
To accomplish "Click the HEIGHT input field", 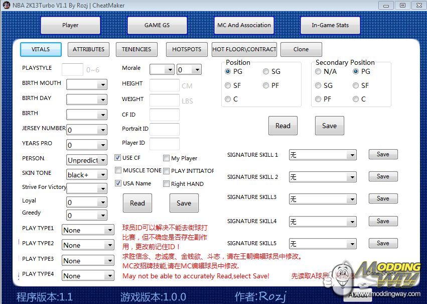I will 164,85.
